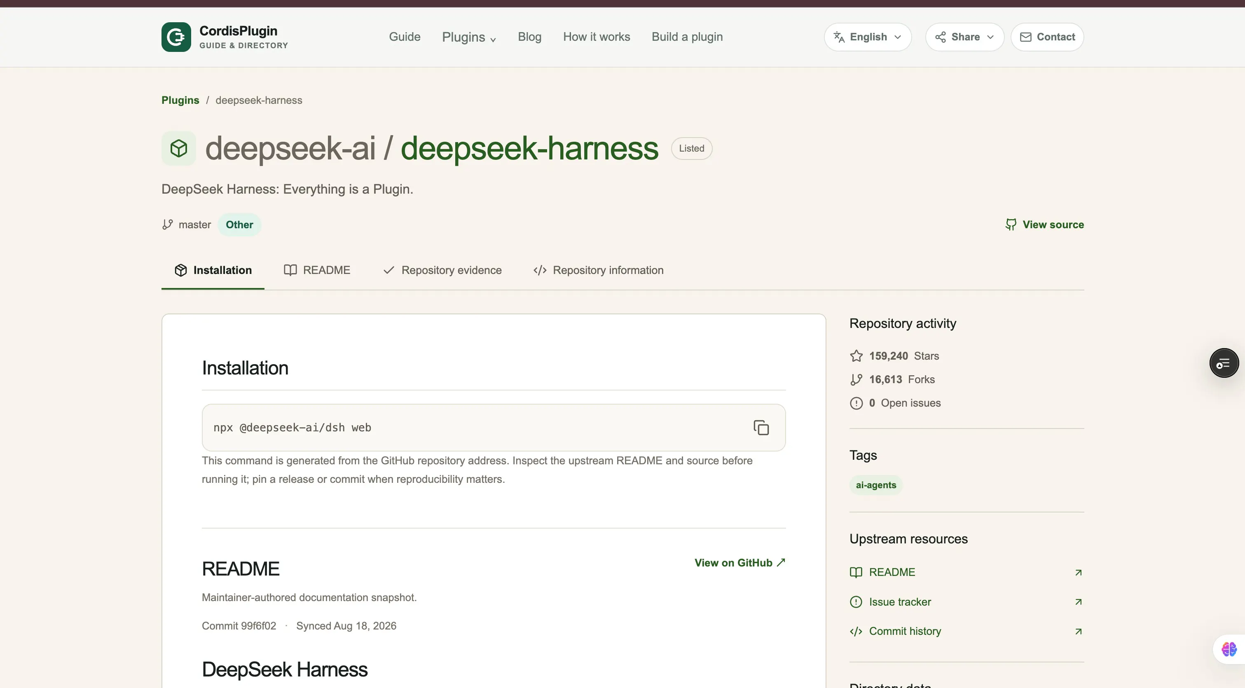This screenshot has height=688, width=1245.
Task: Click the Contact button
Action: pos(1047,37)
